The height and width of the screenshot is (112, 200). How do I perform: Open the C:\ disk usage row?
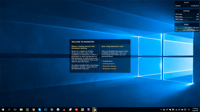click(x=187, y=28)
